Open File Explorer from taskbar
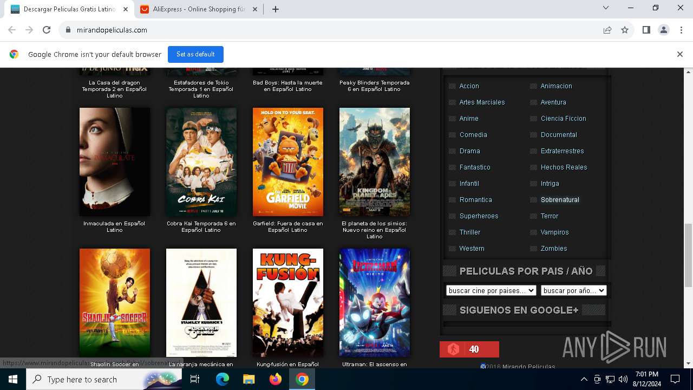The image size is (693, 390). pos(249,379)
